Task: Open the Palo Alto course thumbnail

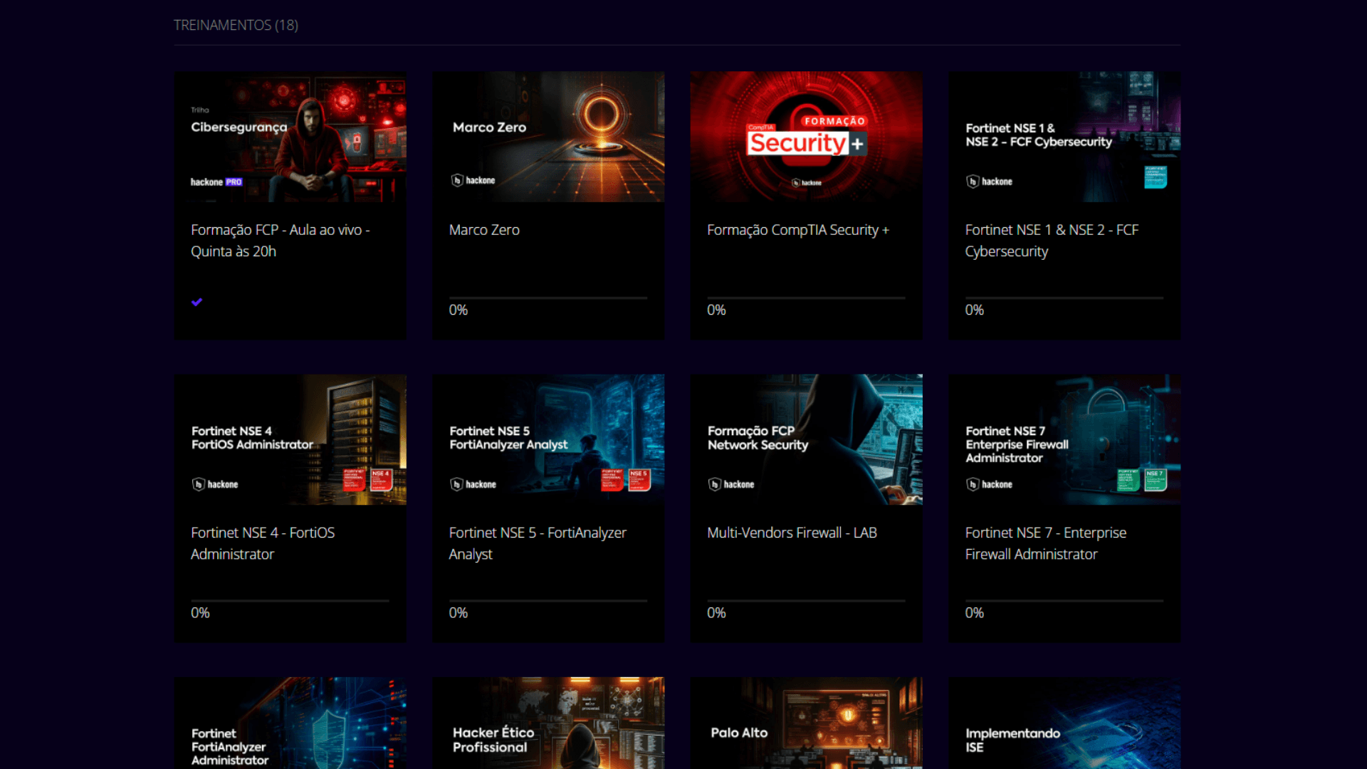Action: 807,723
